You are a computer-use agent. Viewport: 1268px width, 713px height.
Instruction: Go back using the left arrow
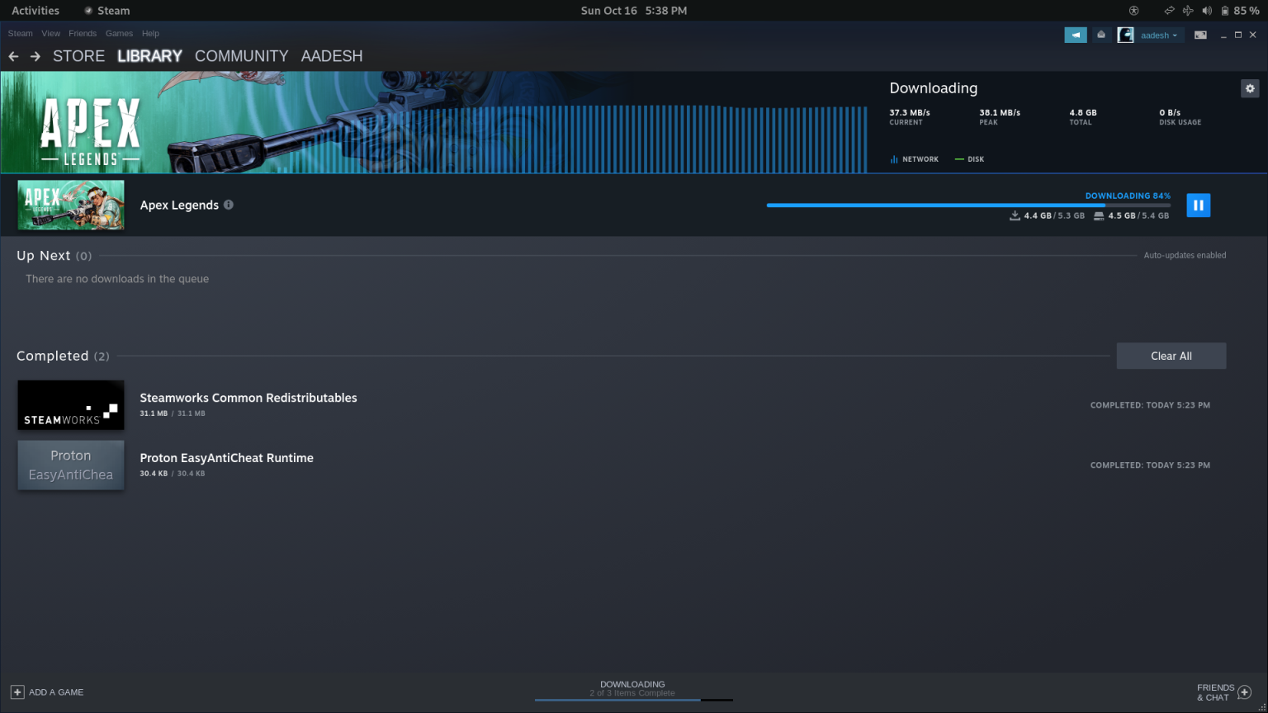(x=13, y=56)
